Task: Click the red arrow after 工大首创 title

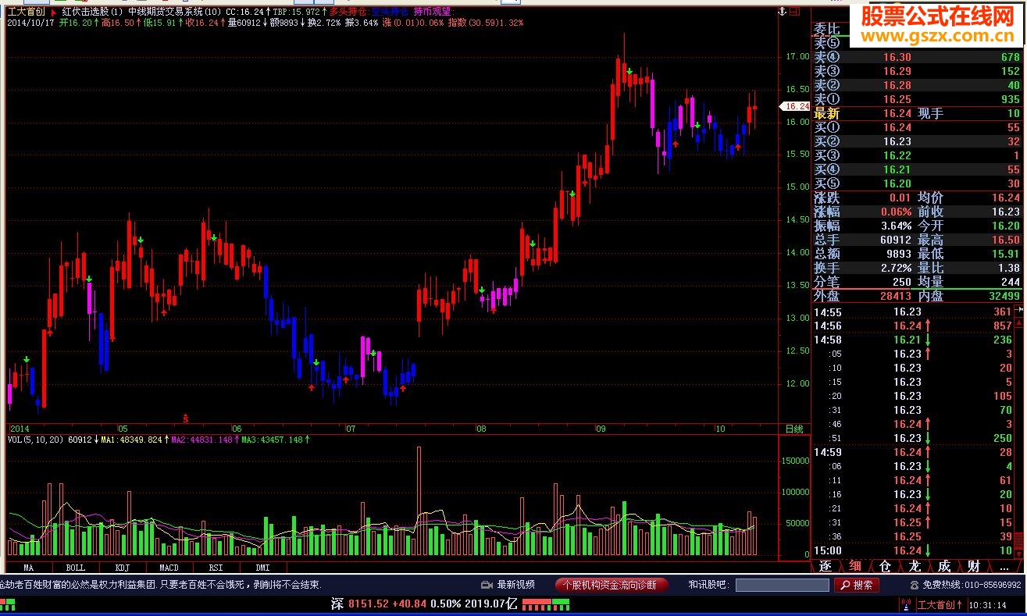Action: [53, 12]
